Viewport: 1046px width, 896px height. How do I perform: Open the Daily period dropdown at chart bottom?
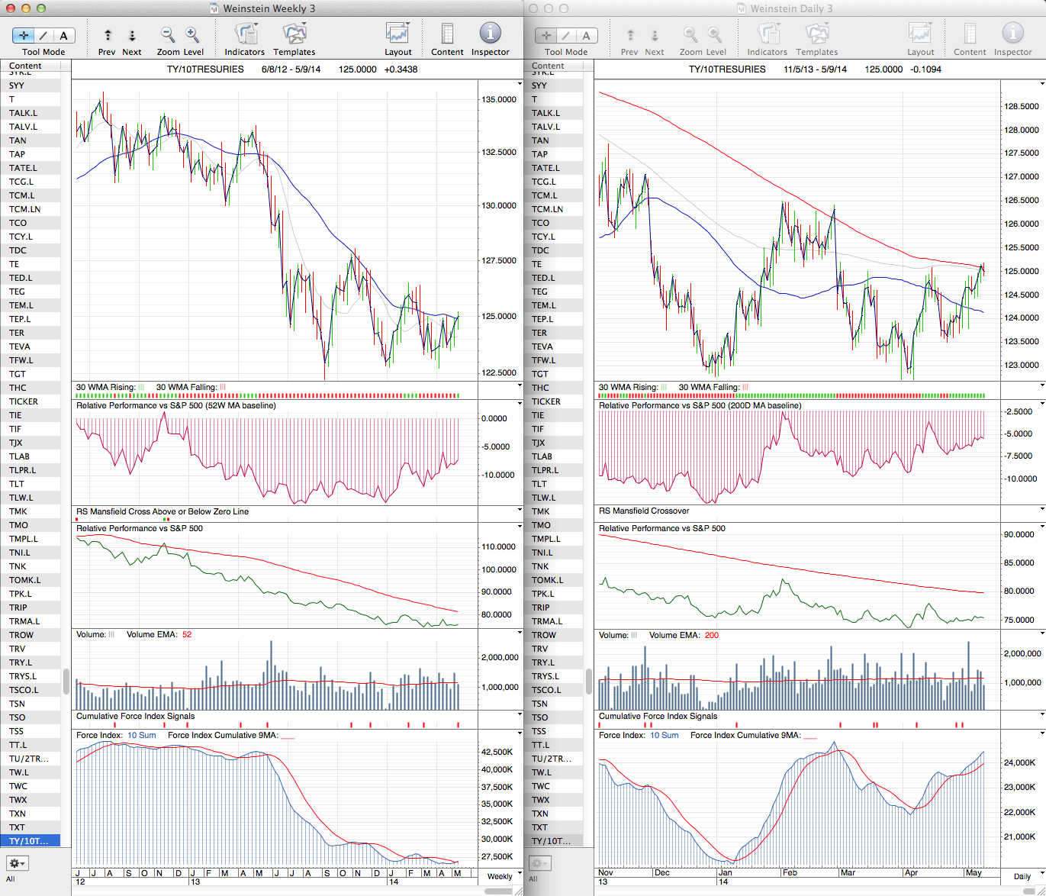(x=1026, y=876)
